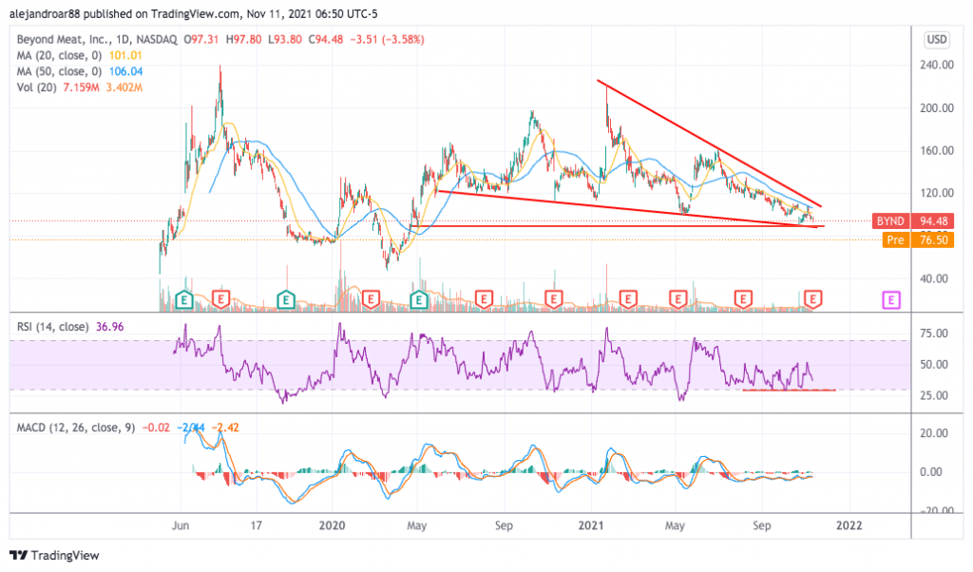Click the MACD histogram value -0.02
The image size is (973, 572).
pos(156,428)
